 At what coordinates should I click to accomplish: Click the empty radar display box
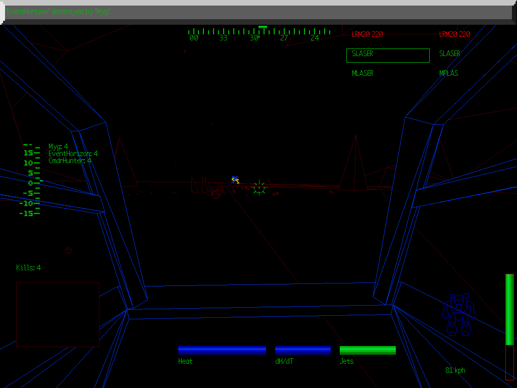tap(58, 314)
